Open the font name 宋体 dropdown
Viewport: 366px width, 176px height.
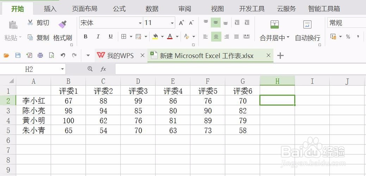click(x=140, y=23)
